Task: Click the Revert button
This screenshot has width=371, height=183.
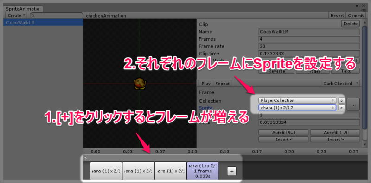Action: pos(337,16)
